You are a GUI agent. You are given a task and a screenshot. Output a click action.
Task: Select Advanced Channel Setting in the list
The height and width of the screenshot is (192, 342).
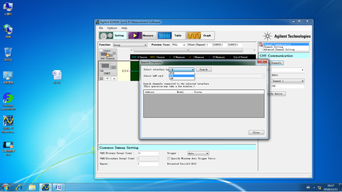click(x=279, y=50)
